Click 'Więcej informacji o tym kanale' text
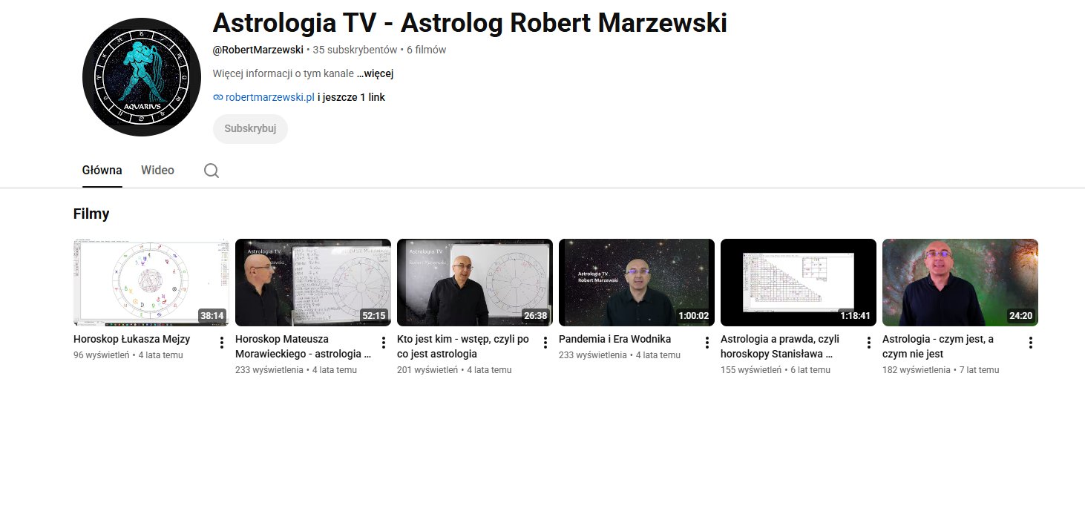This screenshot has height=531, width=1085. 283,73
